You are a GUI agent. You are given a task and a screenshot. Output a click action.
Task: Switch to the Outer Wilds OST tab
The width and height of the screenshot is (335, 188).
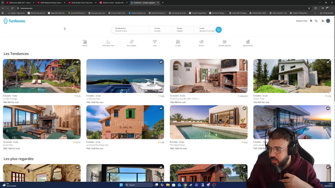coord(20,3)
